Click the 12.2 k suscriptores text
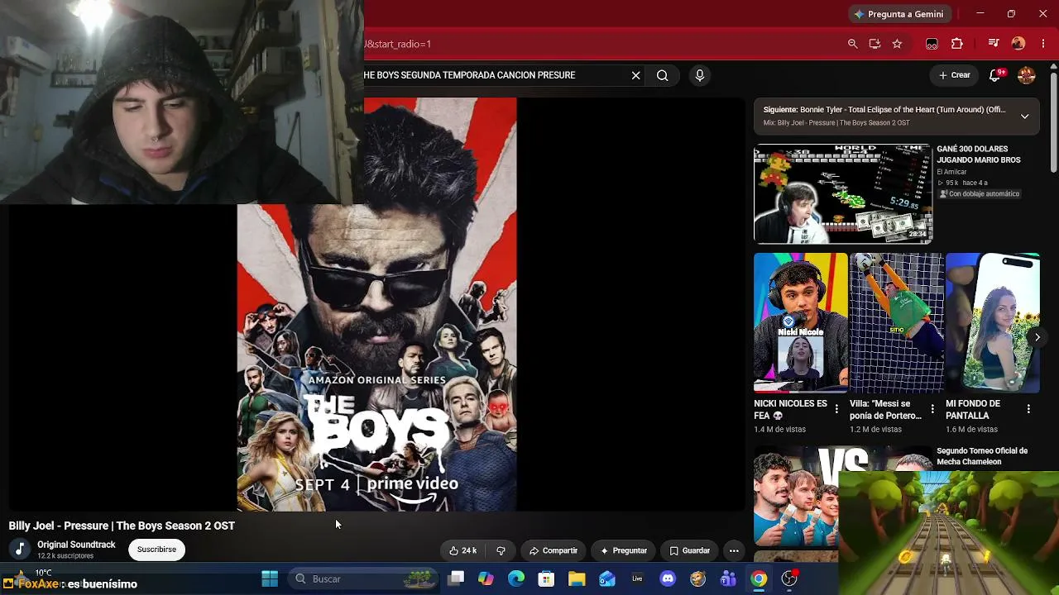 pyautogui.click(x=65, y=556)
